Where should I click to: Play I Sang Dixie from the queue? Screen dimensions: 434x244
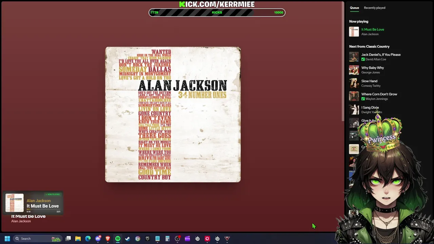(370, 107)
